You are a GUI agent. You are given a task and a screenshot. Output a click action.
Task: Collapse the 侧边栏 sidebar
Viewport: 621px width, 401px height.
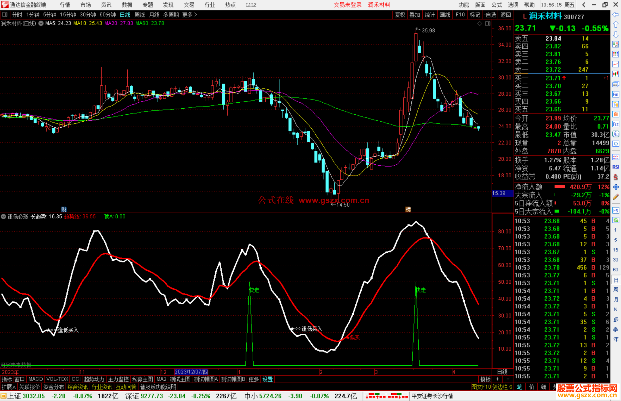click(x=503, y=387)
